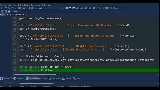
Task: Click the Goto line icon
Action: point(40,8)
